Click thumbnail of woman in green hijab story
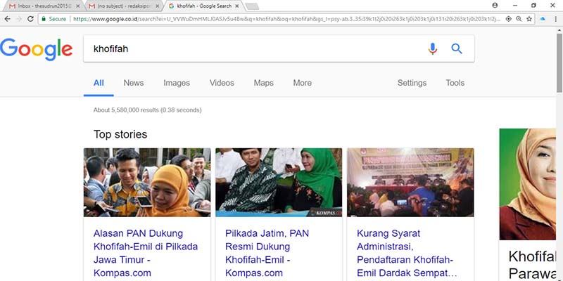 [279, 183]
